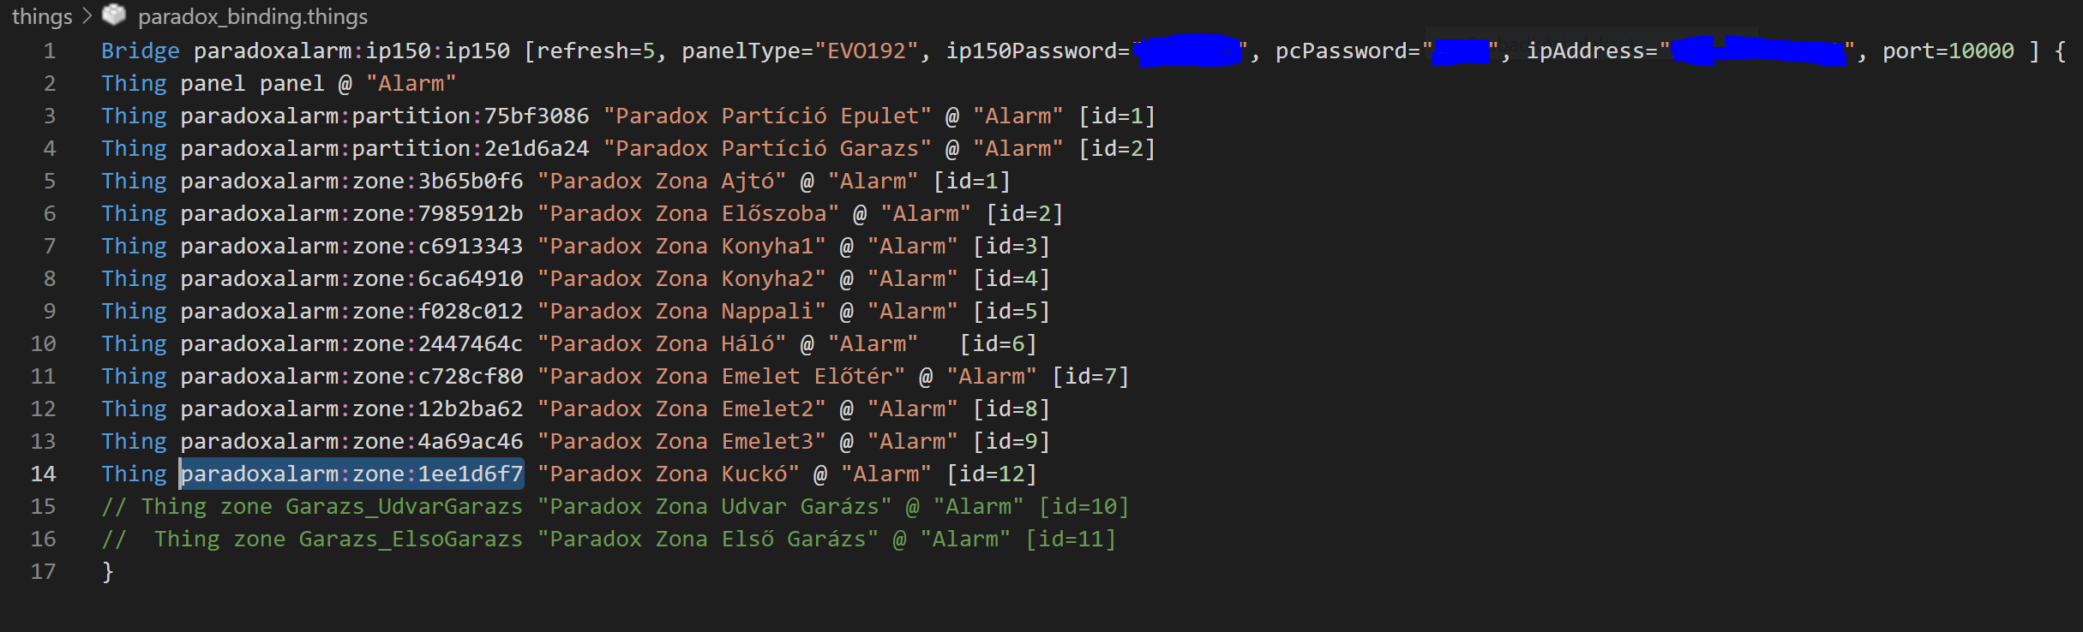Click the breadcrumb chevron after things
Image resolution: width=2083 pixels, height=632 pixels.
click(x=87, y=16)
